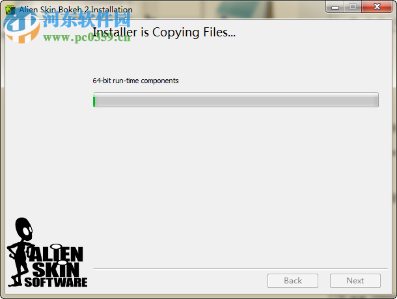Click the alien mascot figure in logo

pyautogui.click(x=20, y=252)
